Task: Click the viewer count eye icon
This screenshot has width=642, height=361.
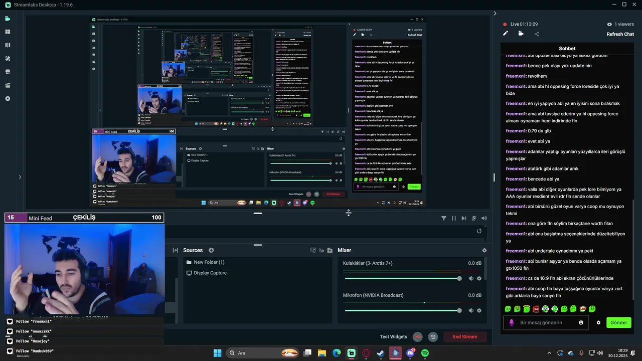Action: [609, 24]
